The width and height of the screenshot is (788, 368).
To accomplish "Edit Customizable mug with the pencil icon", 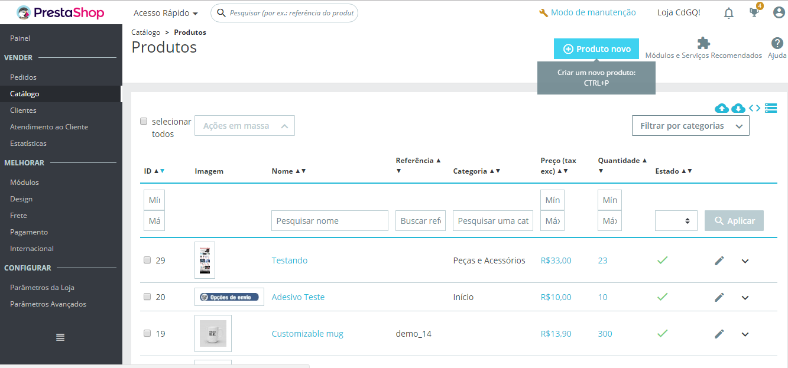I will click(x=719, y=334).
